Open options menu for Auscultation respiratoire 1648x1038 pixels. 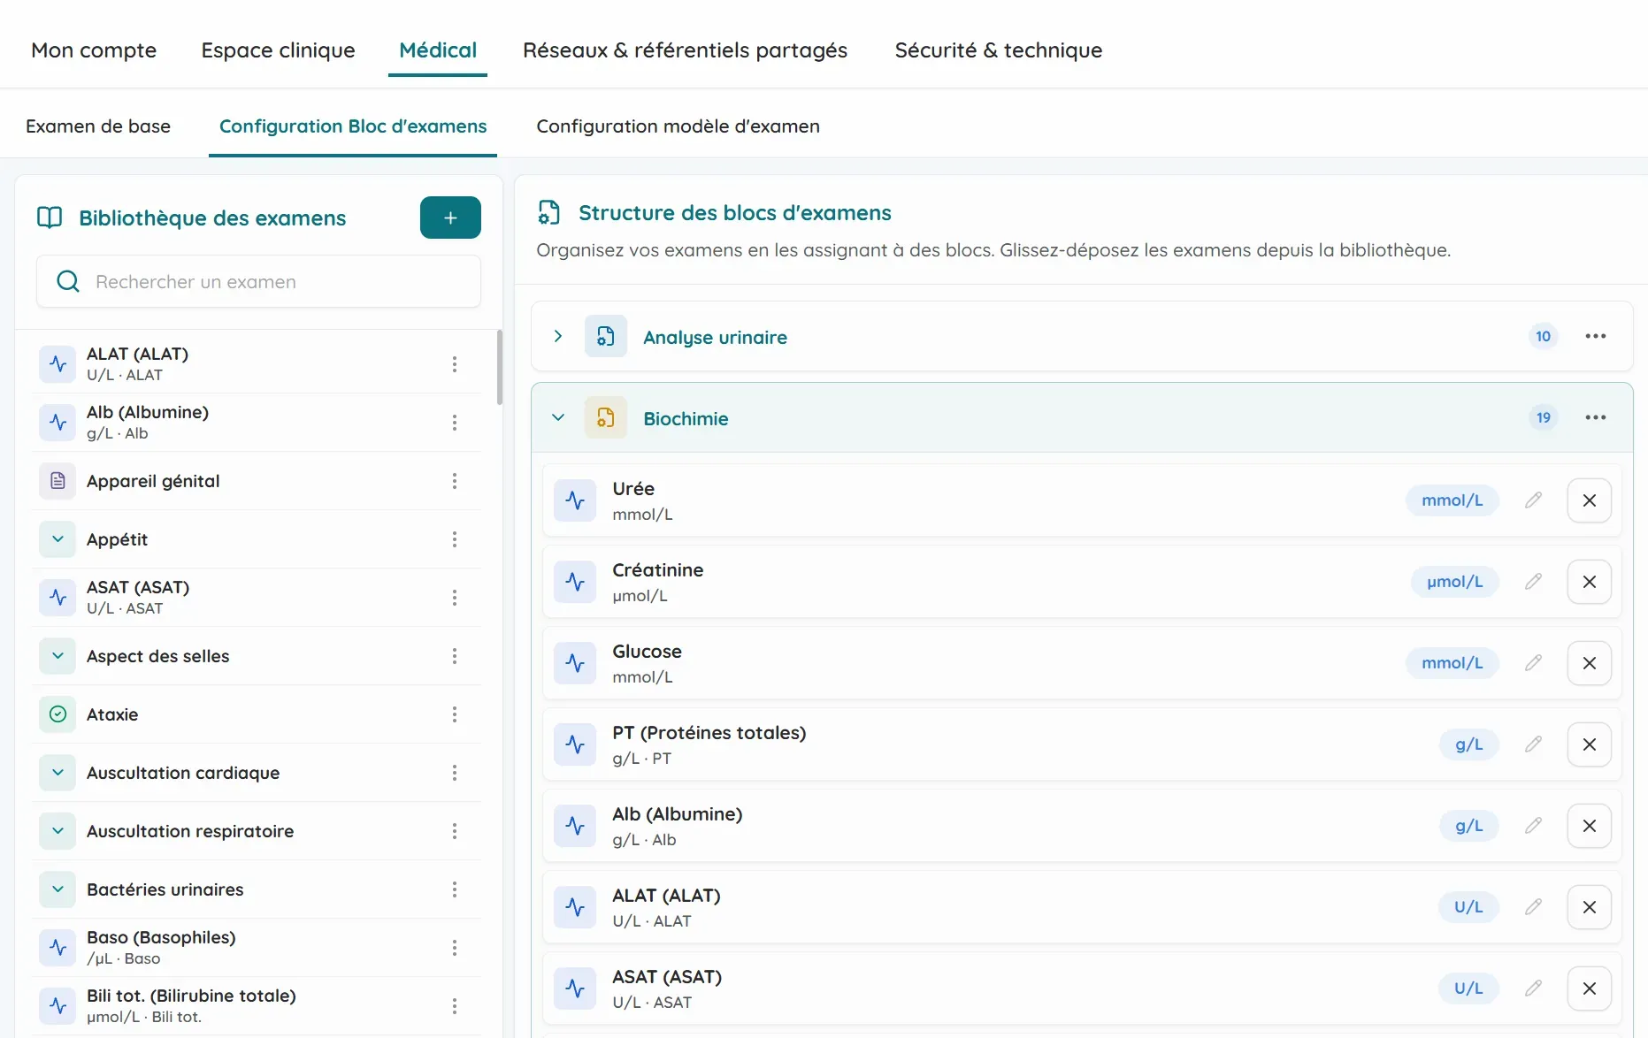(455, 831)
